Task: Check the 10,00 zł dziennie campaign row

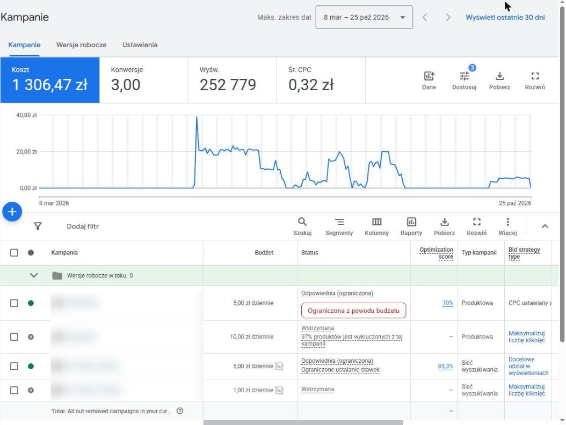Action: pyautogui.click(x=14, y=337)
